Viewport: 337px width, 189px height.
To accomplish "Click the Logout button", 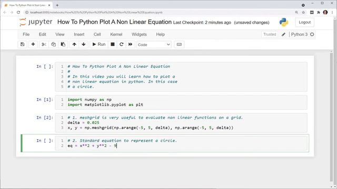I will point(304,22).
